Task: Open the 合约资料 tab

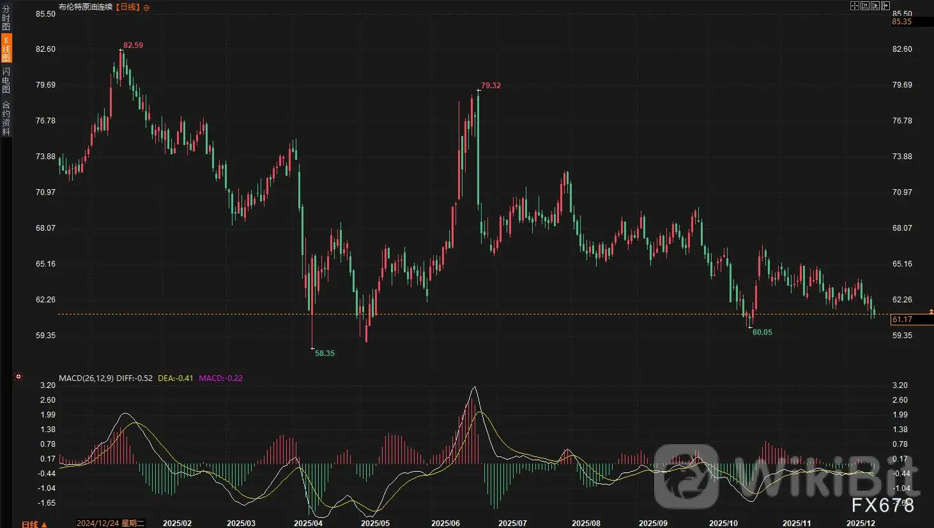Action: click(6, 118)
